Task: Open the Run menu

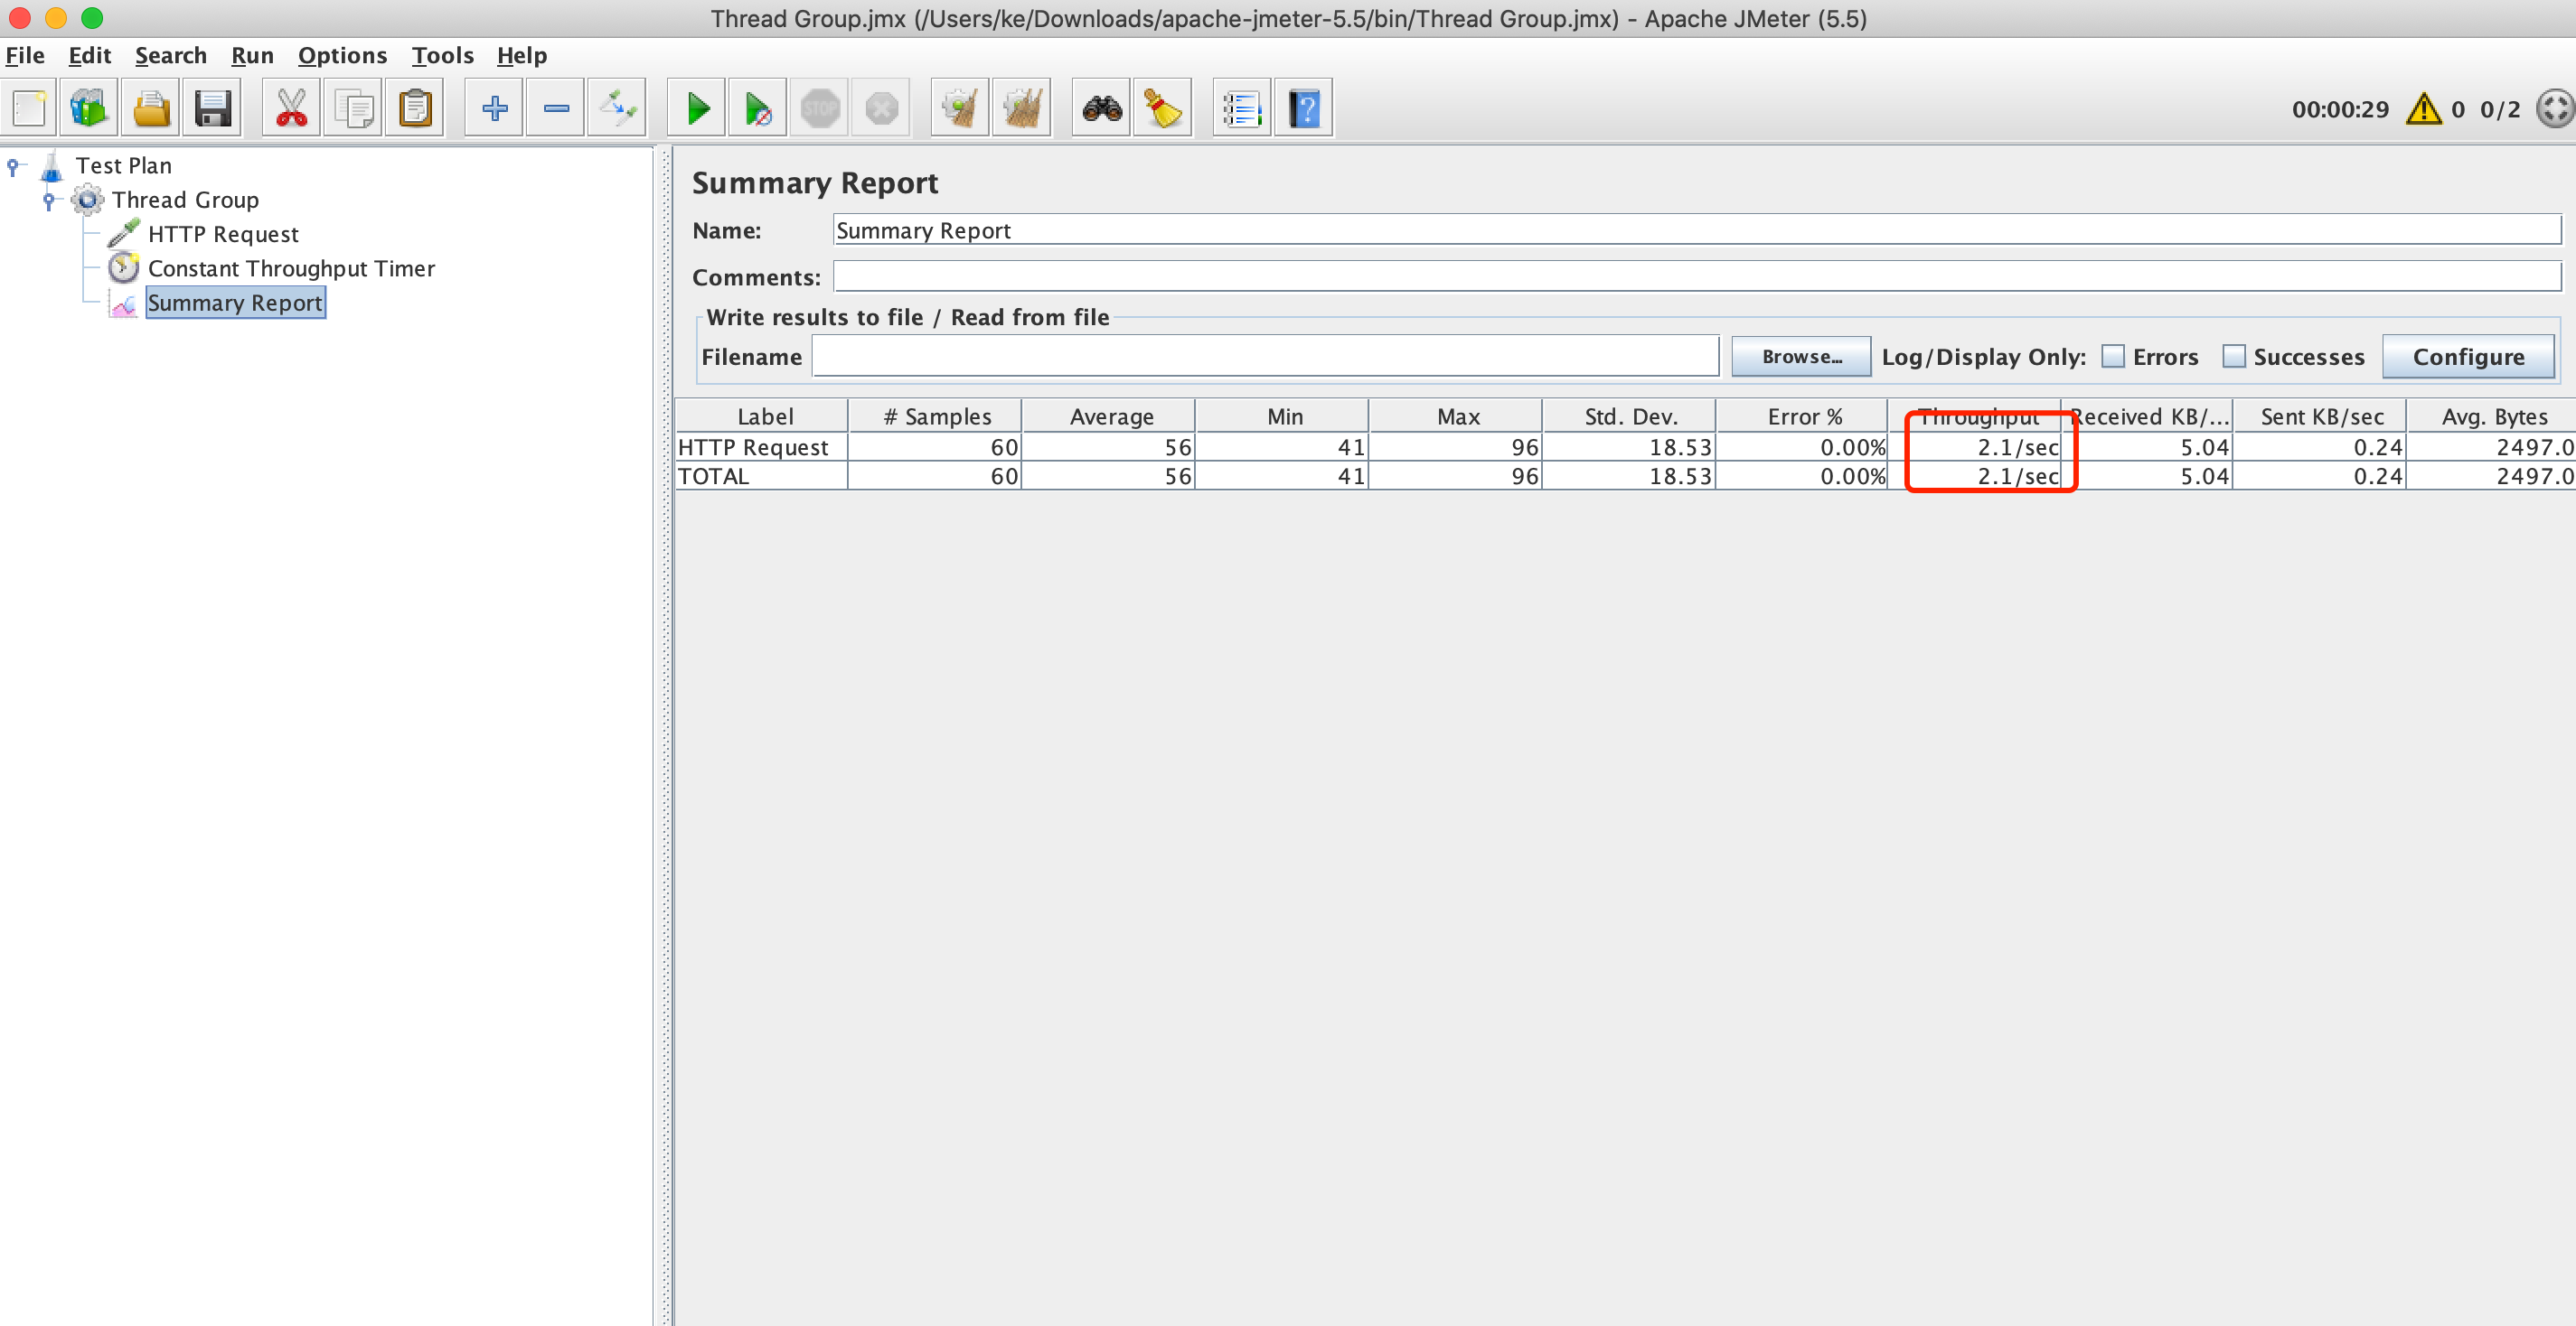Action: pos(252,55)
